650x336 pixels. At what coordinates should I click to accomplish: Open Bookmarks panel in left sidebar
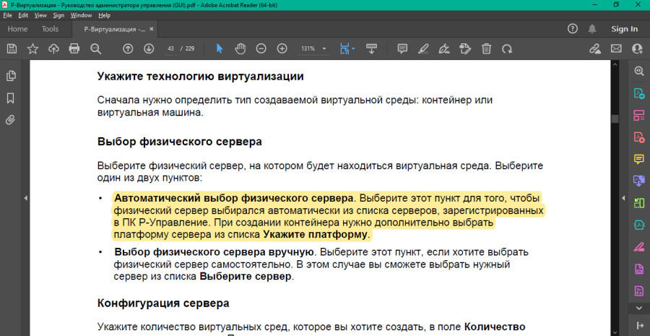click(12, 98)
